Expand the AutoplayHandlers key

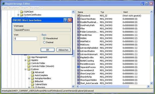[x=29, y=78]
